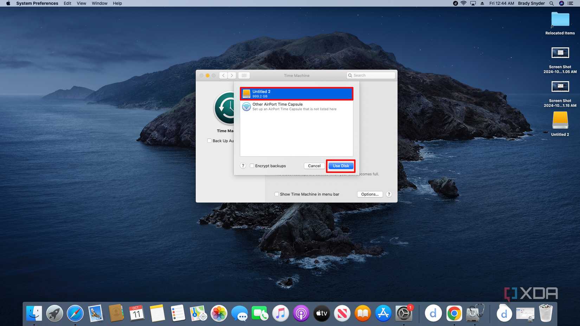580x326 pixels.
Task: Open the View menu
Action: click(82, 3)
